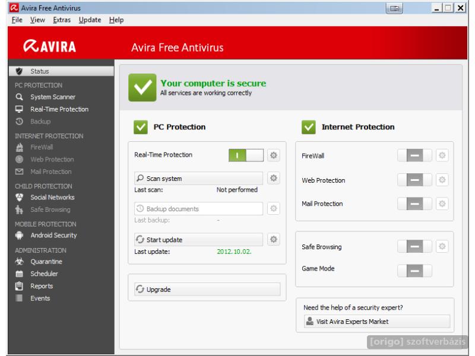Click the Upgrade button
Image resolution: width=475 pixels, height=356 pixels.
[x=207, y=289]
